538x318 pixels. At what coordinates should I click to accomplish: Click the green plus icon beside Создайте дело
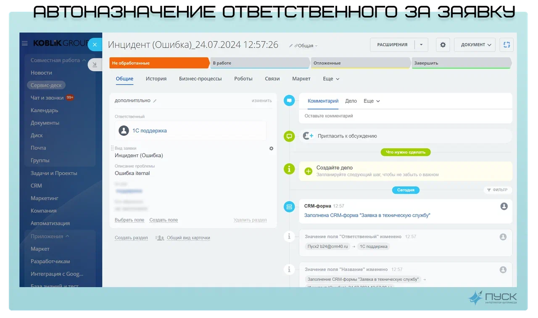(309, 171)
